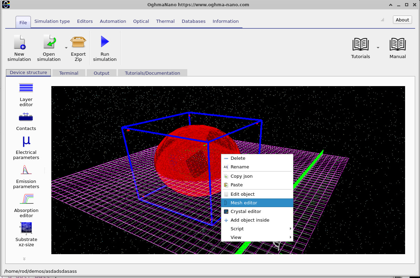Expand Open simulation dropdown arrow
Screen dimensions: 420x278
(x=66, y=48)
